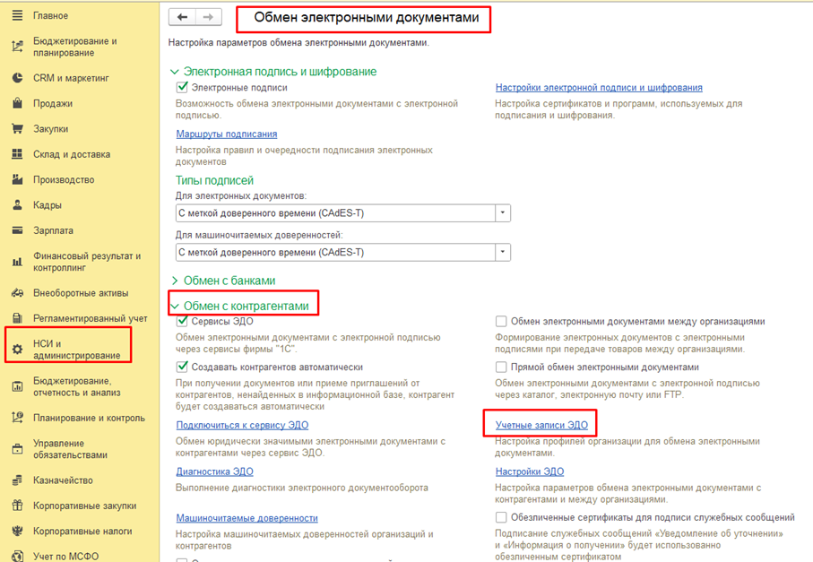The width and height of the screenshot is (813, 562).
Task: Click the Финансовый результат bar chart icon
Action: pos(17,262)
